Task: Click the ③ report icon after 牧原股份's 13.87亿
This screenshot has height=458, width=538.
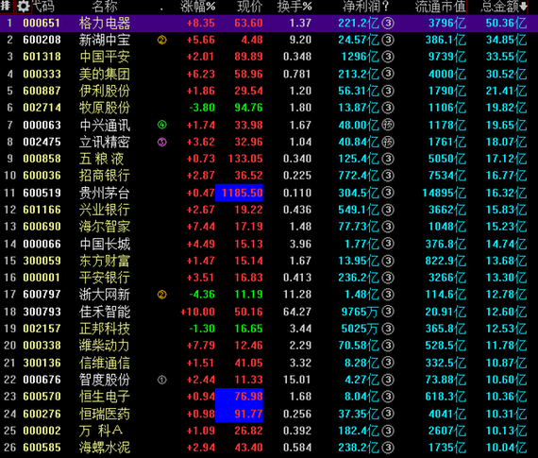Action: pyautogui.click(x=388, y=108)
